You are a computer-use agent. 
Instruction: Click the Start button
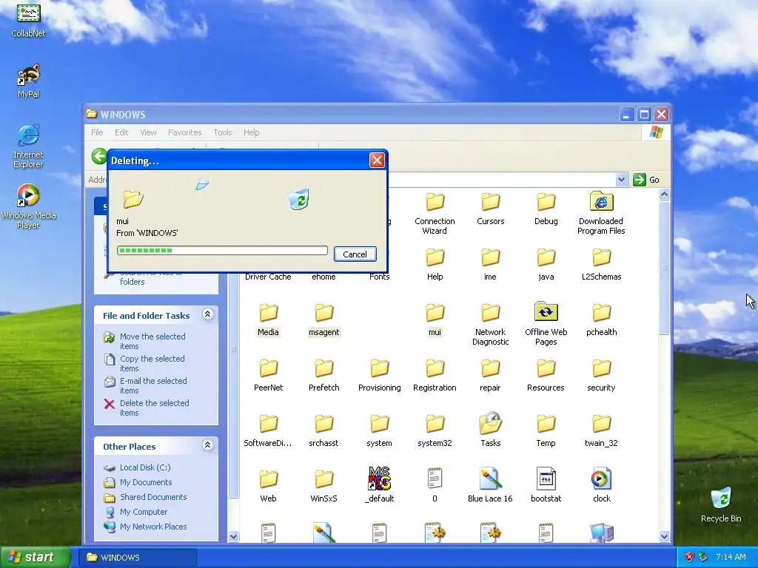pos(34,557)
